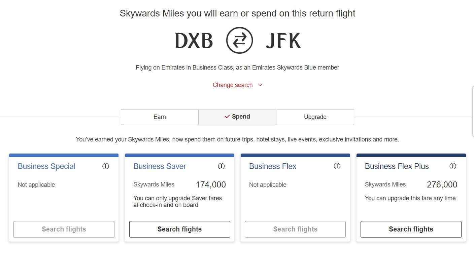Click the Business Flex Plus card heading
The height and width of the screenshot is (255, 474).
tap(397, 166)
